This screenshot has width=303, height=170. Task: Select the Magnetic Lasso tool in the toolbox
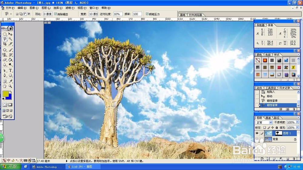(5, 39)
